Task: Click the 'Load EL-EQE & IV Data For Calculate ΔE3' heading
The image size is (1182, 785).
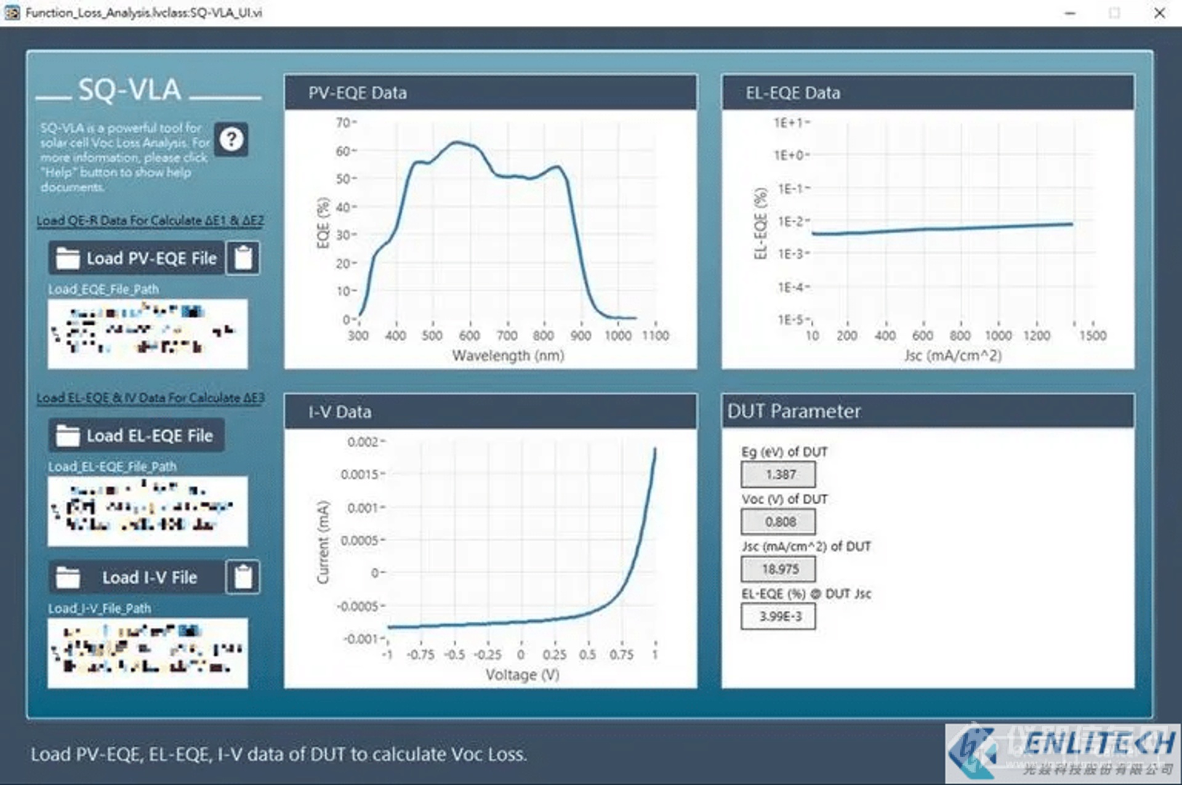Action: 150,398
